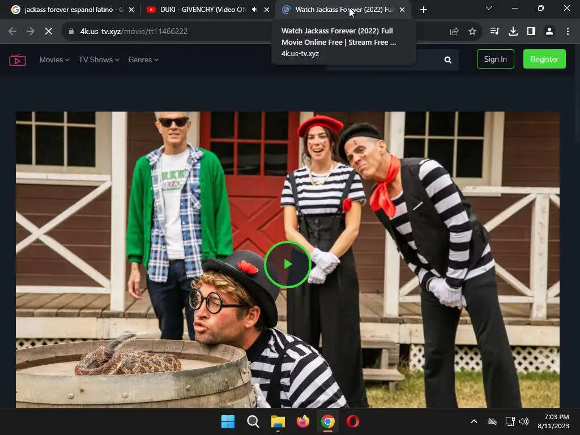Open the Windows Start menu
The image size is (580, 435).
point(228,421)
